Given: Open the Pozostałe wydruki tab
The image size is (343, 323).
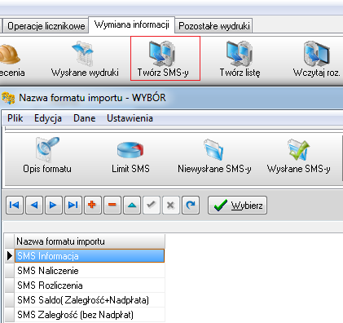Looking at the screenshot, I should (214, 26).
